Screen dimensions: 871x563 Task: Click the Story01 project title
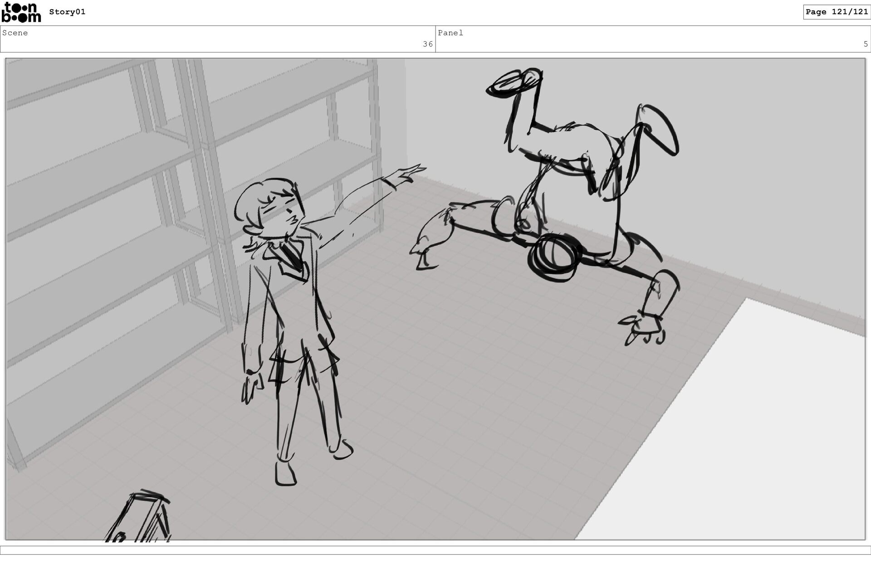point(67,12)
